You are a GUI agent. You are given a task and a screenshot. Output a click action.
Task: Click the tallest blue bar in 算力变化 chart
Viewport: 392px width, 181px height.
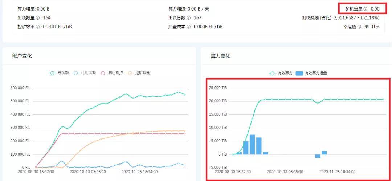(252, 145)
